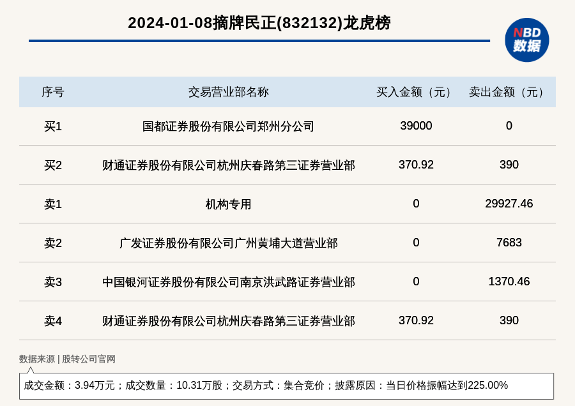575x406 pixels.
Task: Select buy amount 0 in row 卖3
Action: [x=416, y=282]
